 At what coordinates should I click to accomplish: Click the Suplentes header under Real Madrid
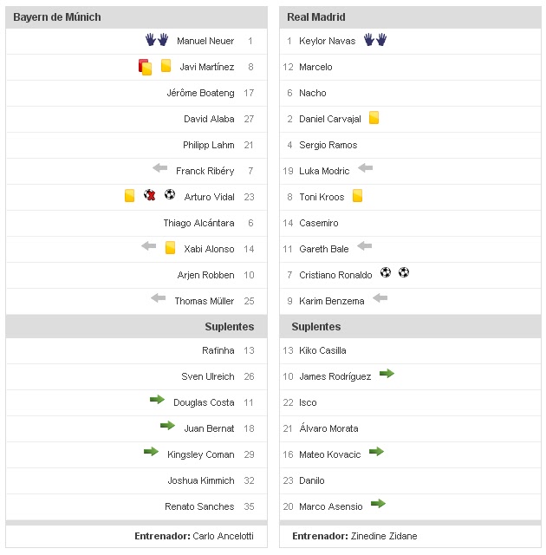coord(316,327)
